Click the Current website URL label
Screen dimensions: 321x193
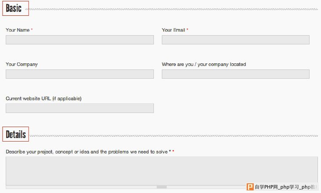(44, 98)
